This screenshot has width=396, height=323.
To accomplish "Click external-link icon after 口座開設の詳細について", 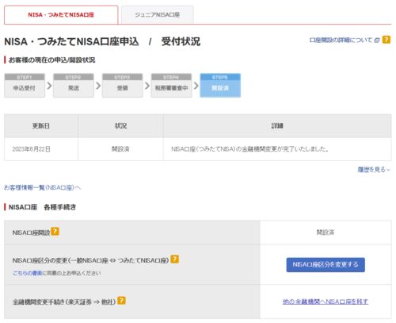I will tap(377, 40).
